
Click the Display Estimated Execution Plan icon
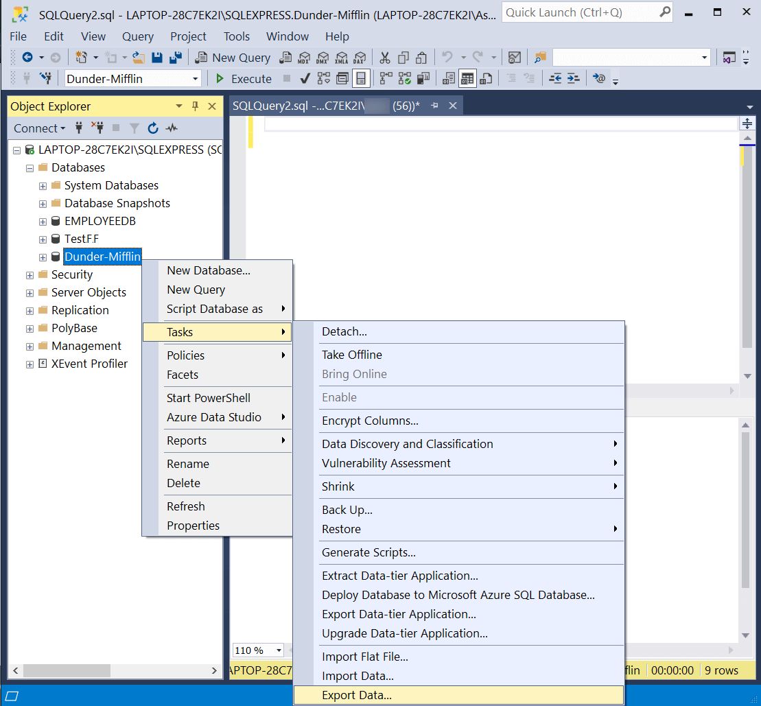point(323,78)
